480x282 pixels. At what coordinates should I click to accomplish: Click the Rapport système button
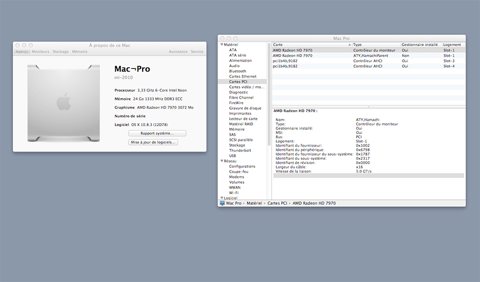pyautogui.click(x=157, y=134)
